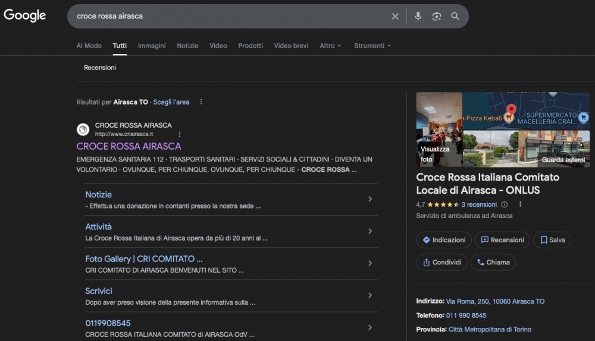Open three-dot menu beside Scegli l'area
The width and height of the screenshot is (595, 341).
[201, 102]
